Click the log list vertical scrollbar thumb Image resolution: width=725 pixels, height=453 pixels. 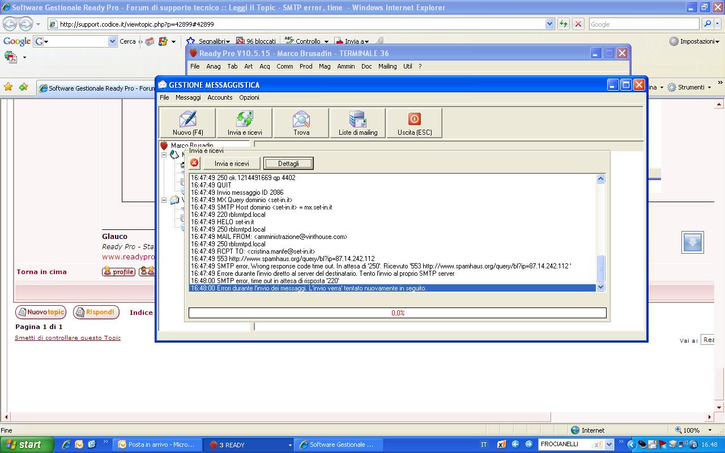point(601,268)
